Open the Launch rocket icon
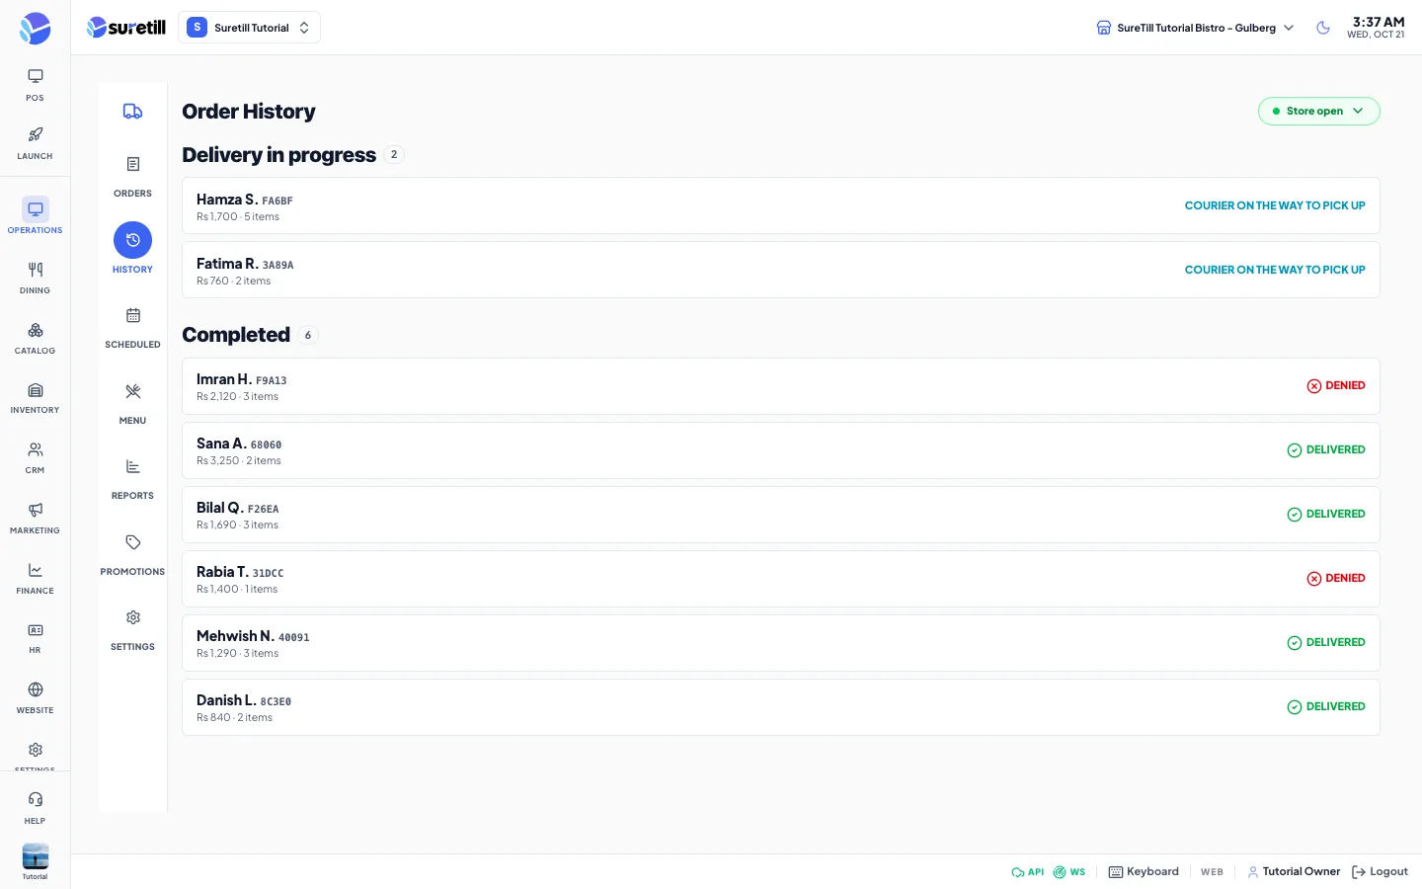The width and height of the screenshot is (1422, 889). [35, 135]
